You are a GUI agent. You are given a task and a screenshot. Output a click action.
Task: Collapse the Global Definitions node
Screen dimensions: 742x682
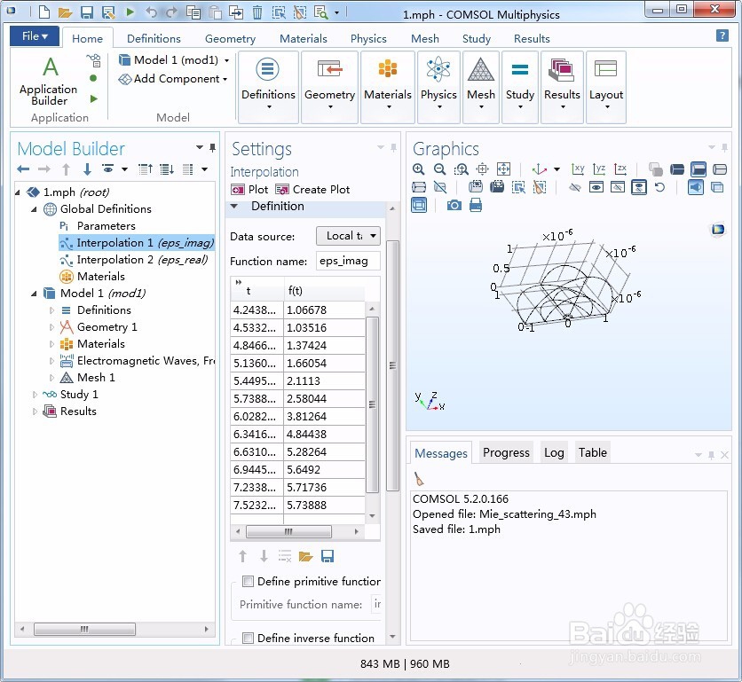(34, 209)
